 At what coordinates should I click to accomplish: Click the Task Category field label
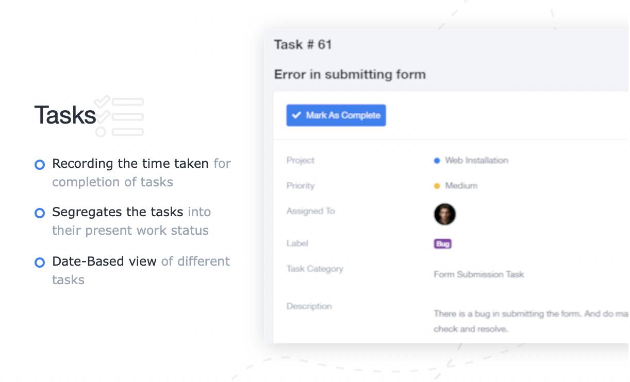click(x=314, y=269)
